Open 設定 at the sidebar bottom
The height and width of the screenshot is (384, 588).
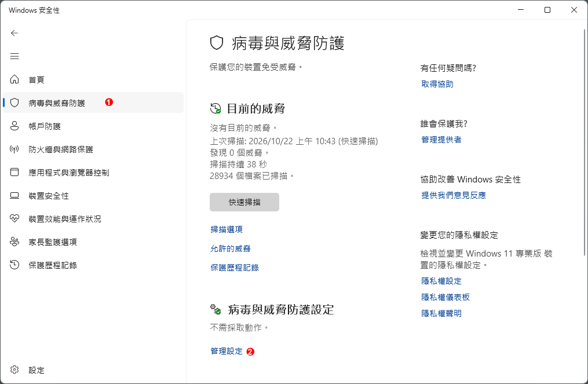[x=93, y=370]
